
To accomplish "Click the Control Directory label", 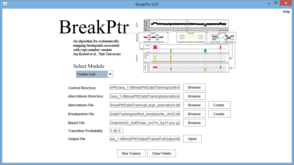I will point(82,88).
